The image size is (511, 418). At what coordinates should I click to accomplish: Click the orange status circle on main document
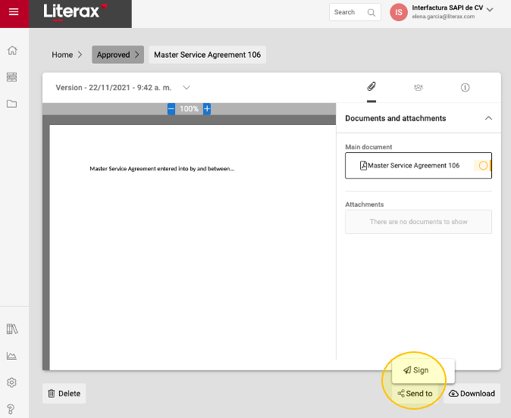(483, 166)
